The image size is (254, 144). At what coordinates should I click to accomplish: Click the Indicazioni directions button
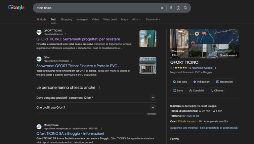[x=201, y=82]
